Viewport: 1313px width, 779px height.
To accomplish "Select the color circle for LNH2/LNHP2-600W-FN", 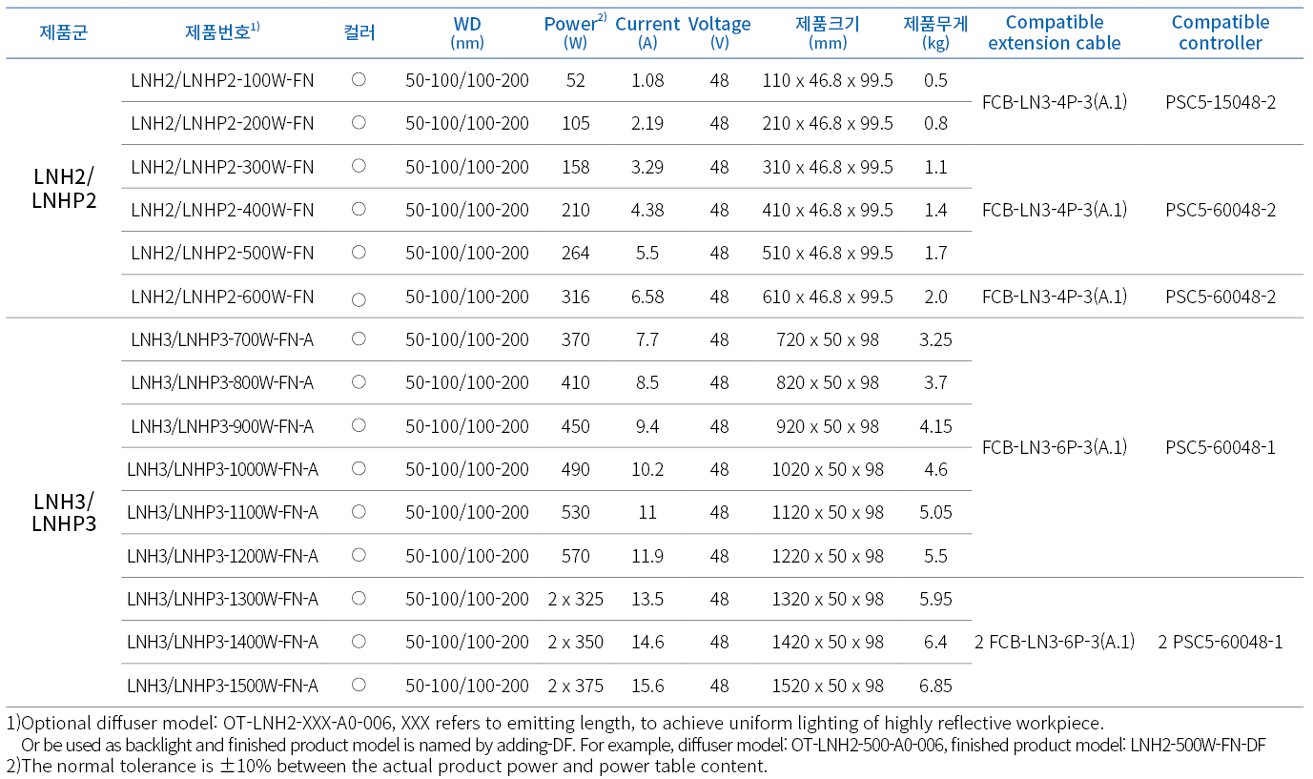I will 359,299.
